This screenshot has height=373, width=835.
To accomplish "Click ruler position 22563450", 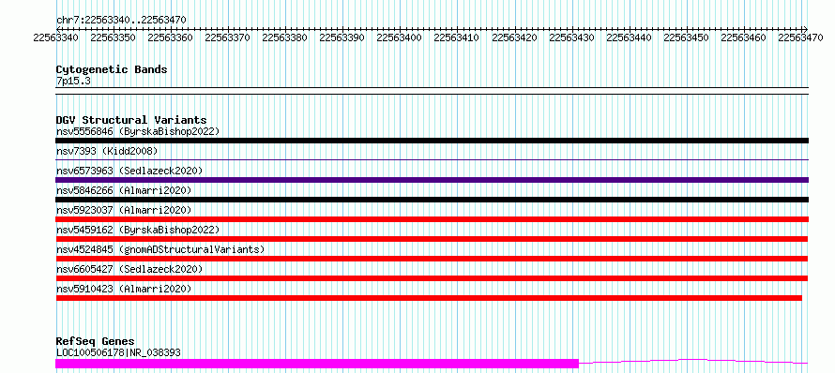I will [687, 37].
